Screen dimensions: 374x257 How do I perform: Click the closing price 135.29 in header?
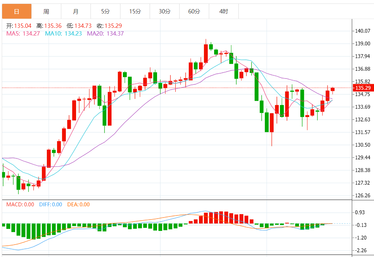(x=113, y=26)
